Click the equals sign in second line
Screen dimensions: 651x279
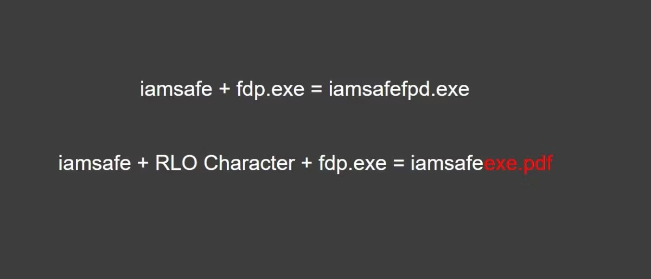[x=399, y=163]
